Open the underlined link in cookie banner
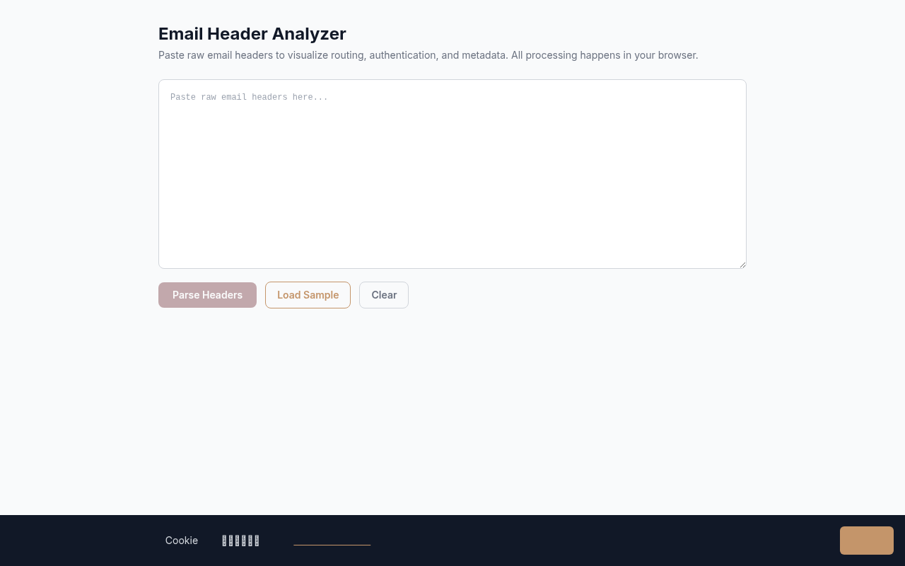This screenshot has height=566, width=905. pyautogui.click(x=332, y=541)
